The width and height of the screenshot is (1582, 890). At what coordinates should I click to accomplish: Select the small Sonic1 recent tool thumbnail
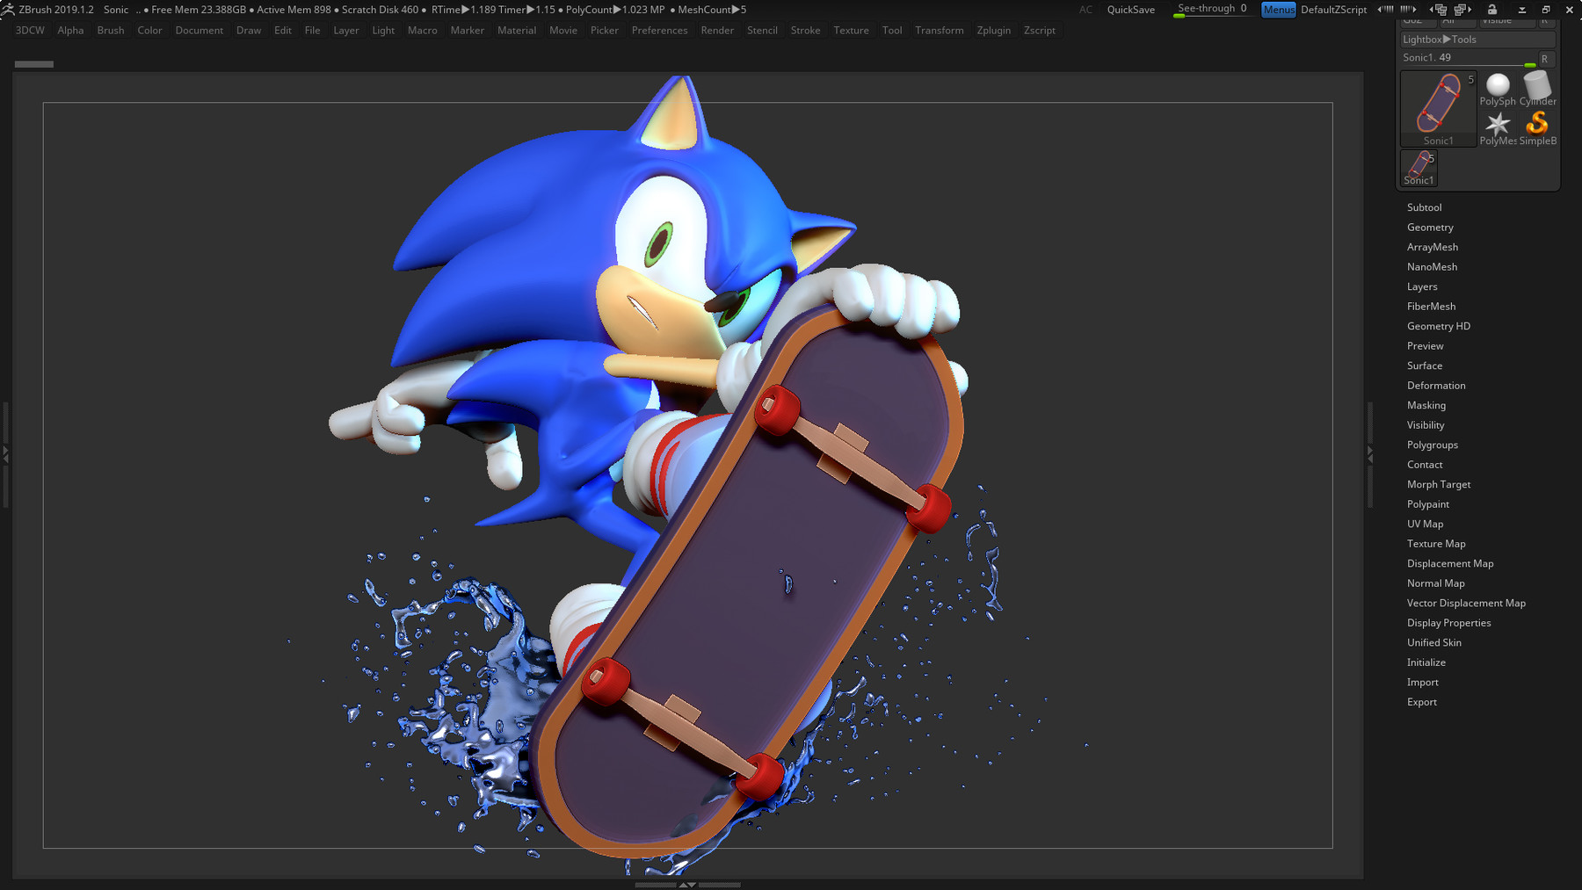[1419, 167]
